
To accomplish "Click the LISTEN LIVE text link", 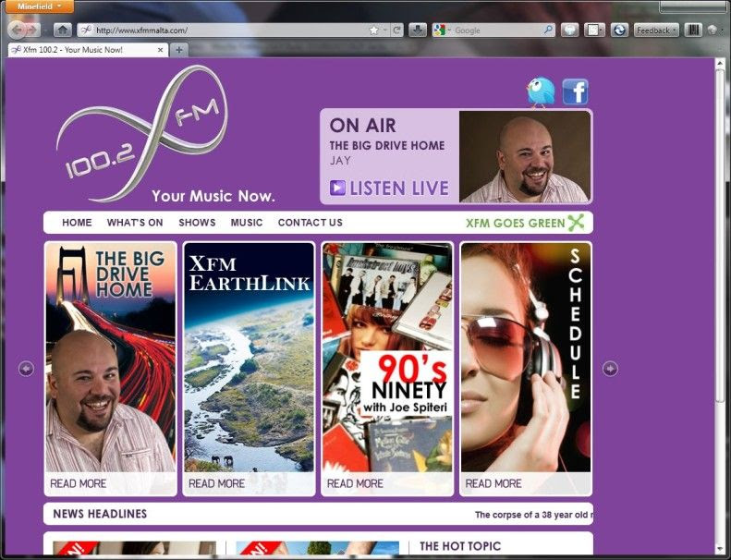I will 399,189.
